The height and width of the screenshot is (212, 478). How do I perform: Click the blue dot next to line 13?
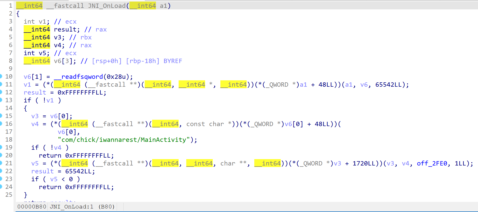point(1,100)
